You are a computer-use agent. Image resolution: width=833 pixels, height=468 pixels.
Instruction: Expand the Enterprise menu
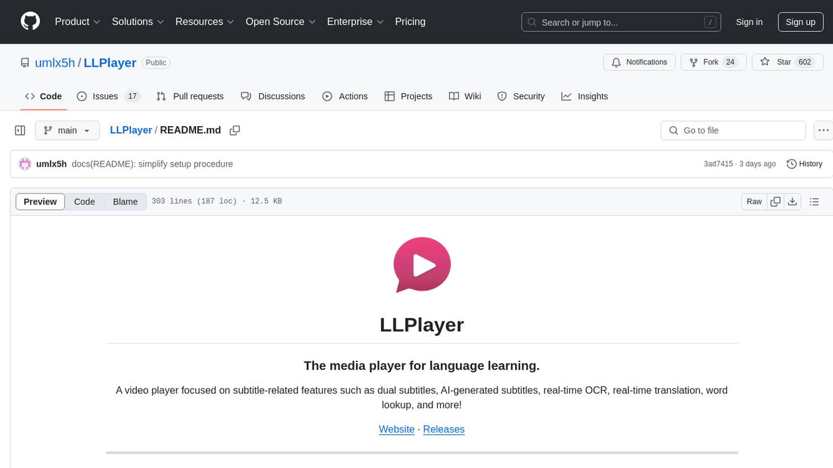[355, 21]
